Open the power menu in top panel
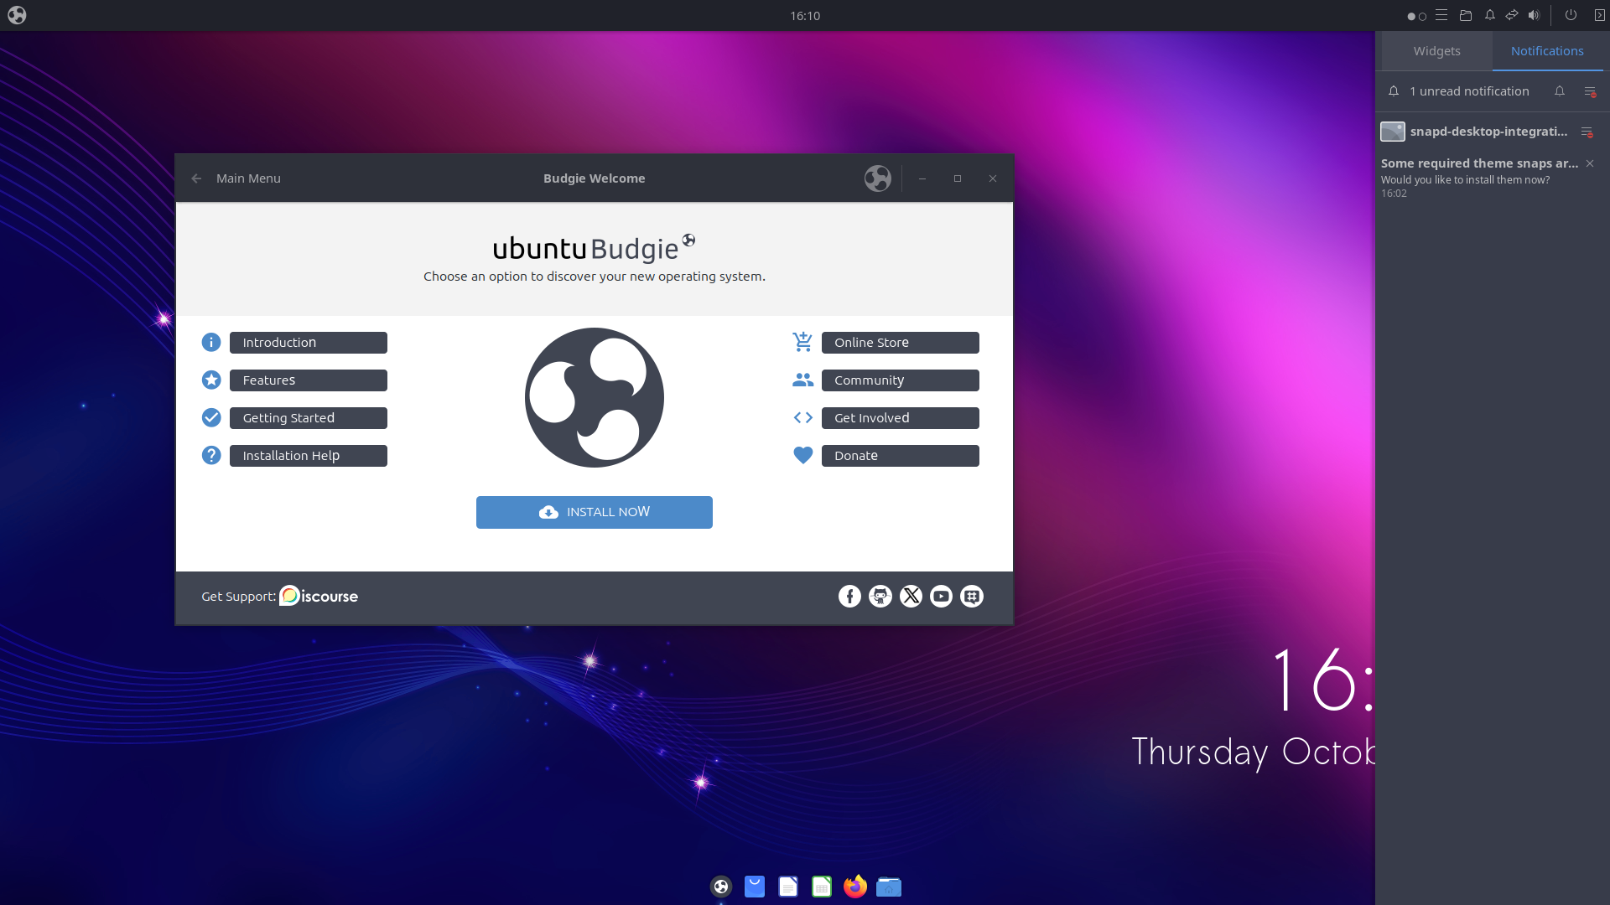The width and height of the screenshot is (1610, 905). click(x=1571, y=15)
